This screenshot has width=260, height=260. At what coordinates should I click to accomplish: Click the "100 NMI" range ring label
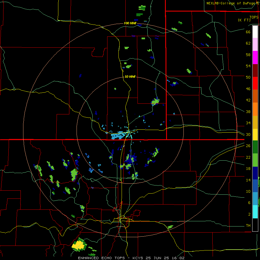point(130,23)
